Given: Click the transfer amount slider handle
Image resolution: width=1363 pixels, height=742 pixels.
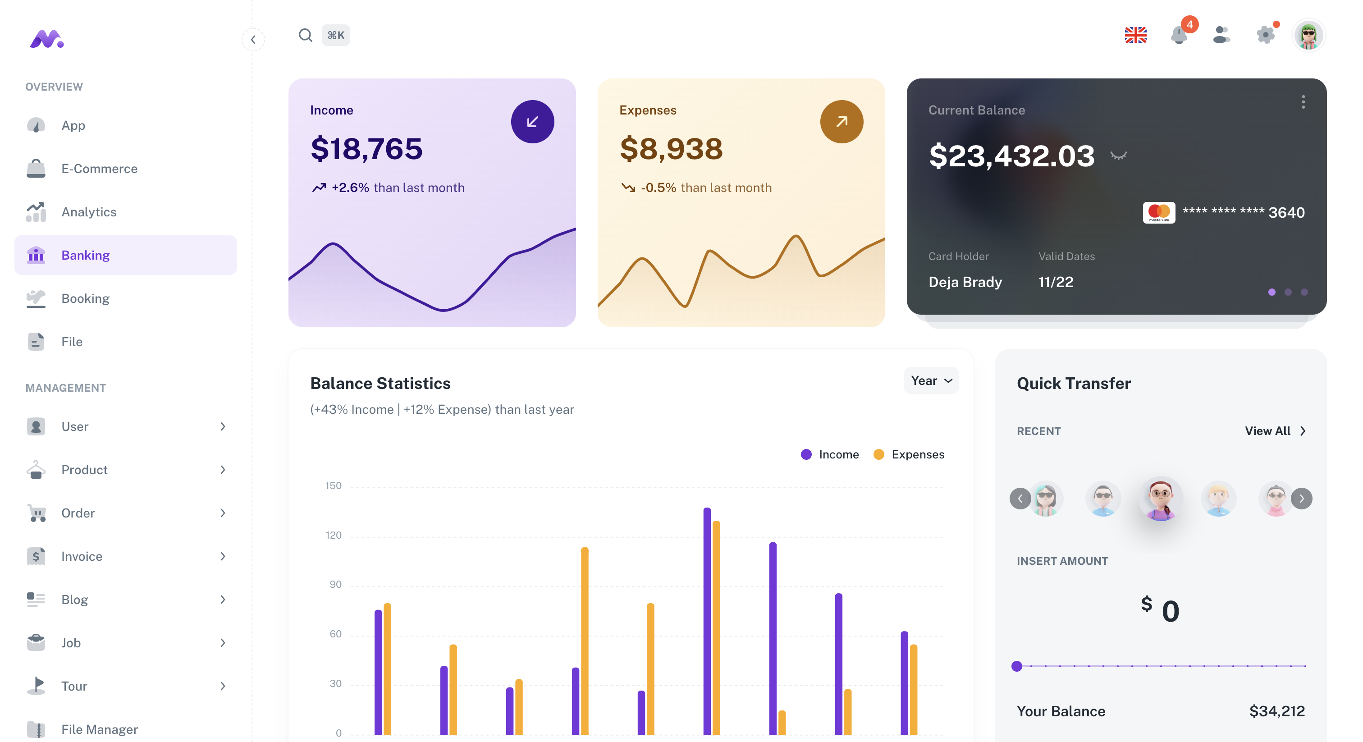Looking at the screenshot, I should pos(1016,666).
